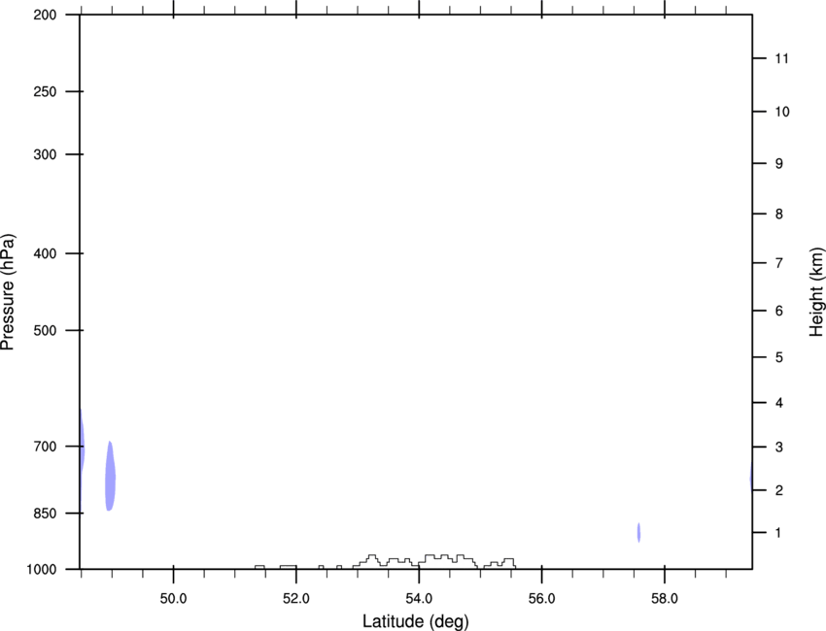The image size is (826, 631).
Task: Select the Pressure (hPa) axis title
Action: pos(8,292)
